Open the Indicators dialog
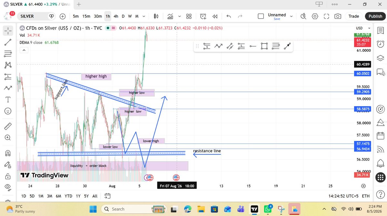Image resolution: width=387 pixels, height=216 pixels. (170, 16)
